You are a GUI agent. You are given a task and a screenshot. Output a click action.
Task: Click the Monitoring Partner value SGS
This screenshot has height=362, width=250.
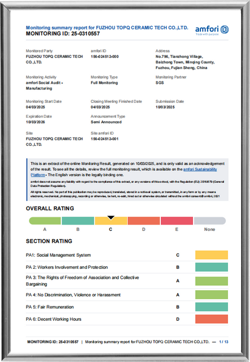coord(160,83)
